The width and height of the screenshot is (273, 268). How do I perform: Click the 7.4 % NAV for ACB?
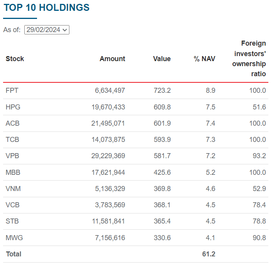pos(211,123)
